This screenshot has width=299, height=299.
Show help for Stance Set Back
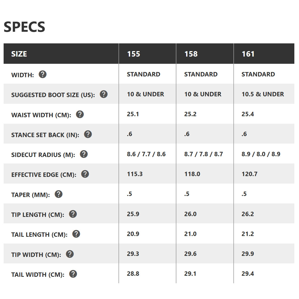[88, 134]
